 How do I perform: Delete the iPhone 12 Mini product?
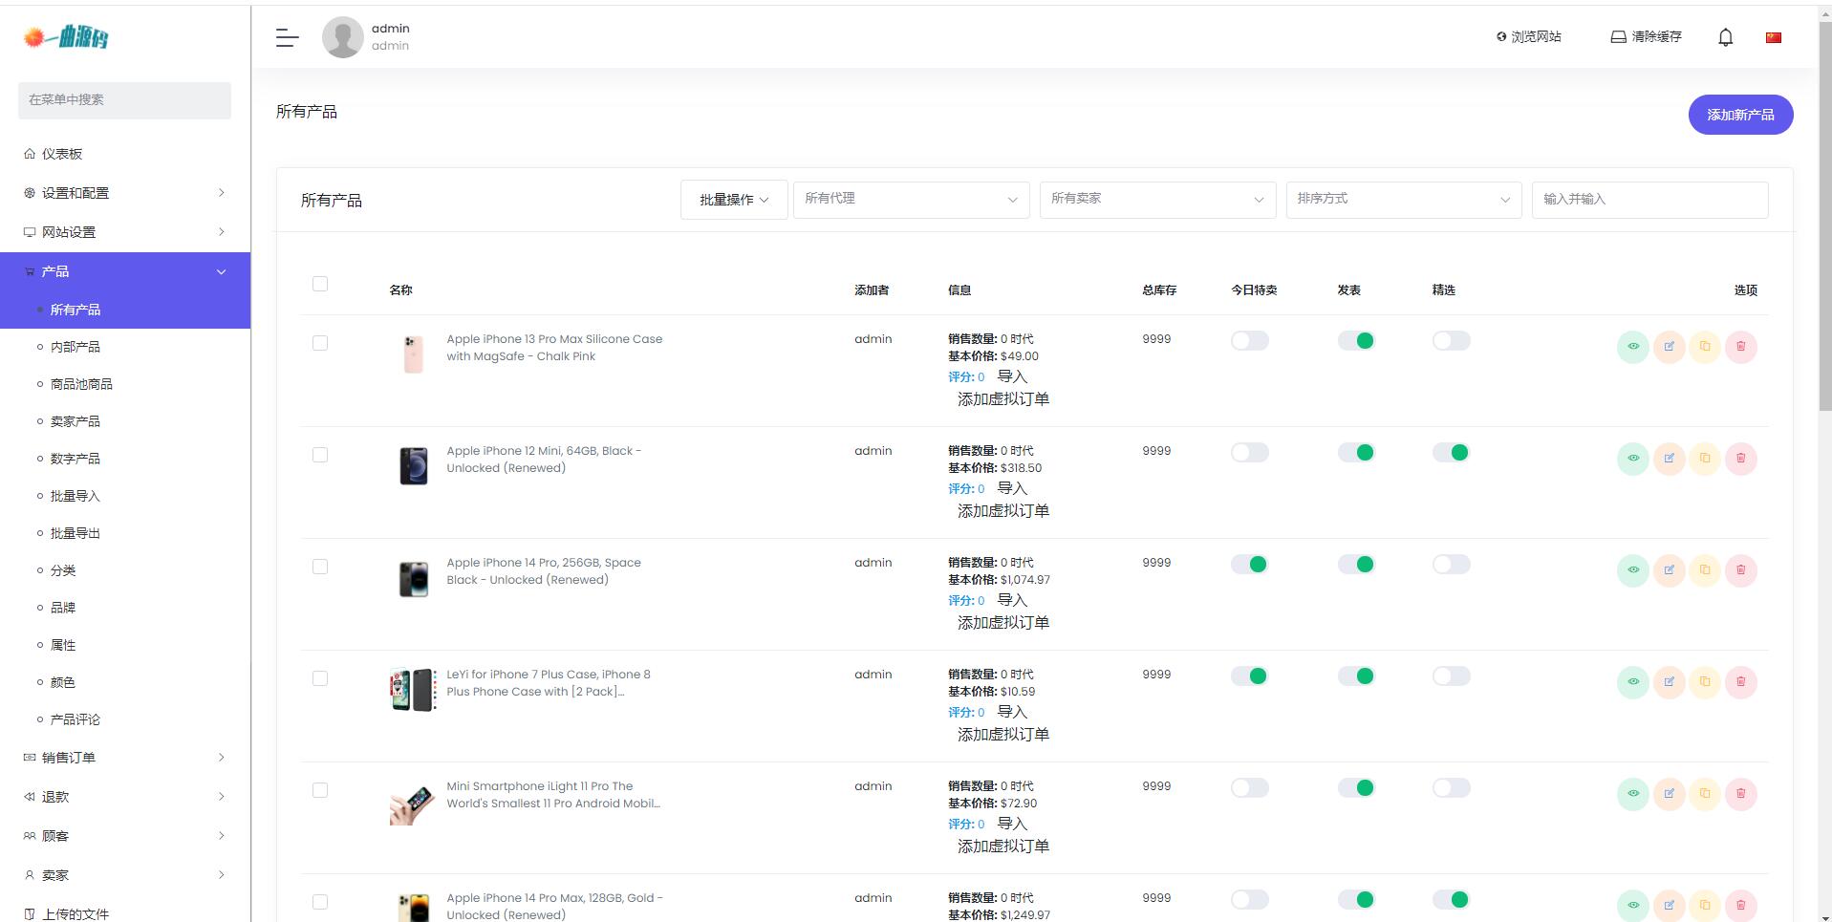pyautogui.click(x=1741, y=459)
